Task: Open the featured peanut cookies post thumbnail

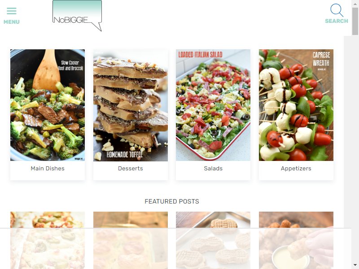Action: pos(213,240)
